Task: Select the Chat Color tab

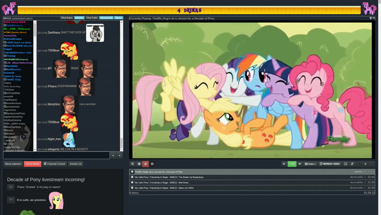Action: 92,18
